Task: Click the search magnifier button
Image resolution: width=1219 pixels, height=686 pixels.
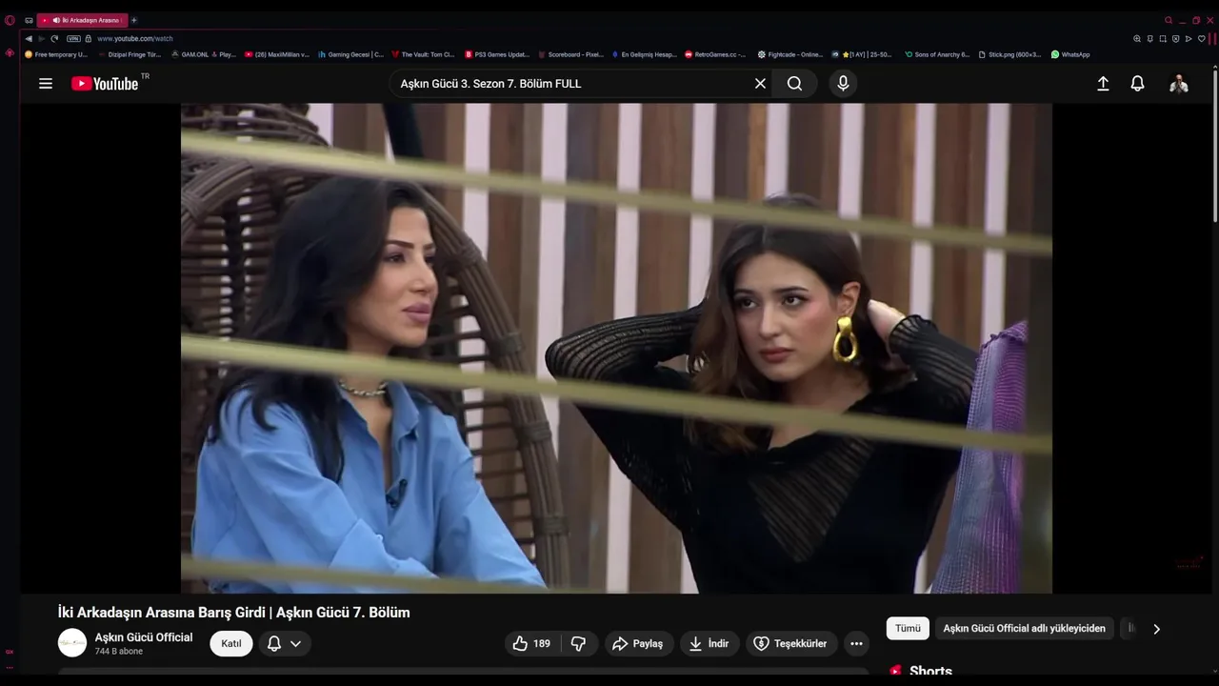Action: point(794,83)
